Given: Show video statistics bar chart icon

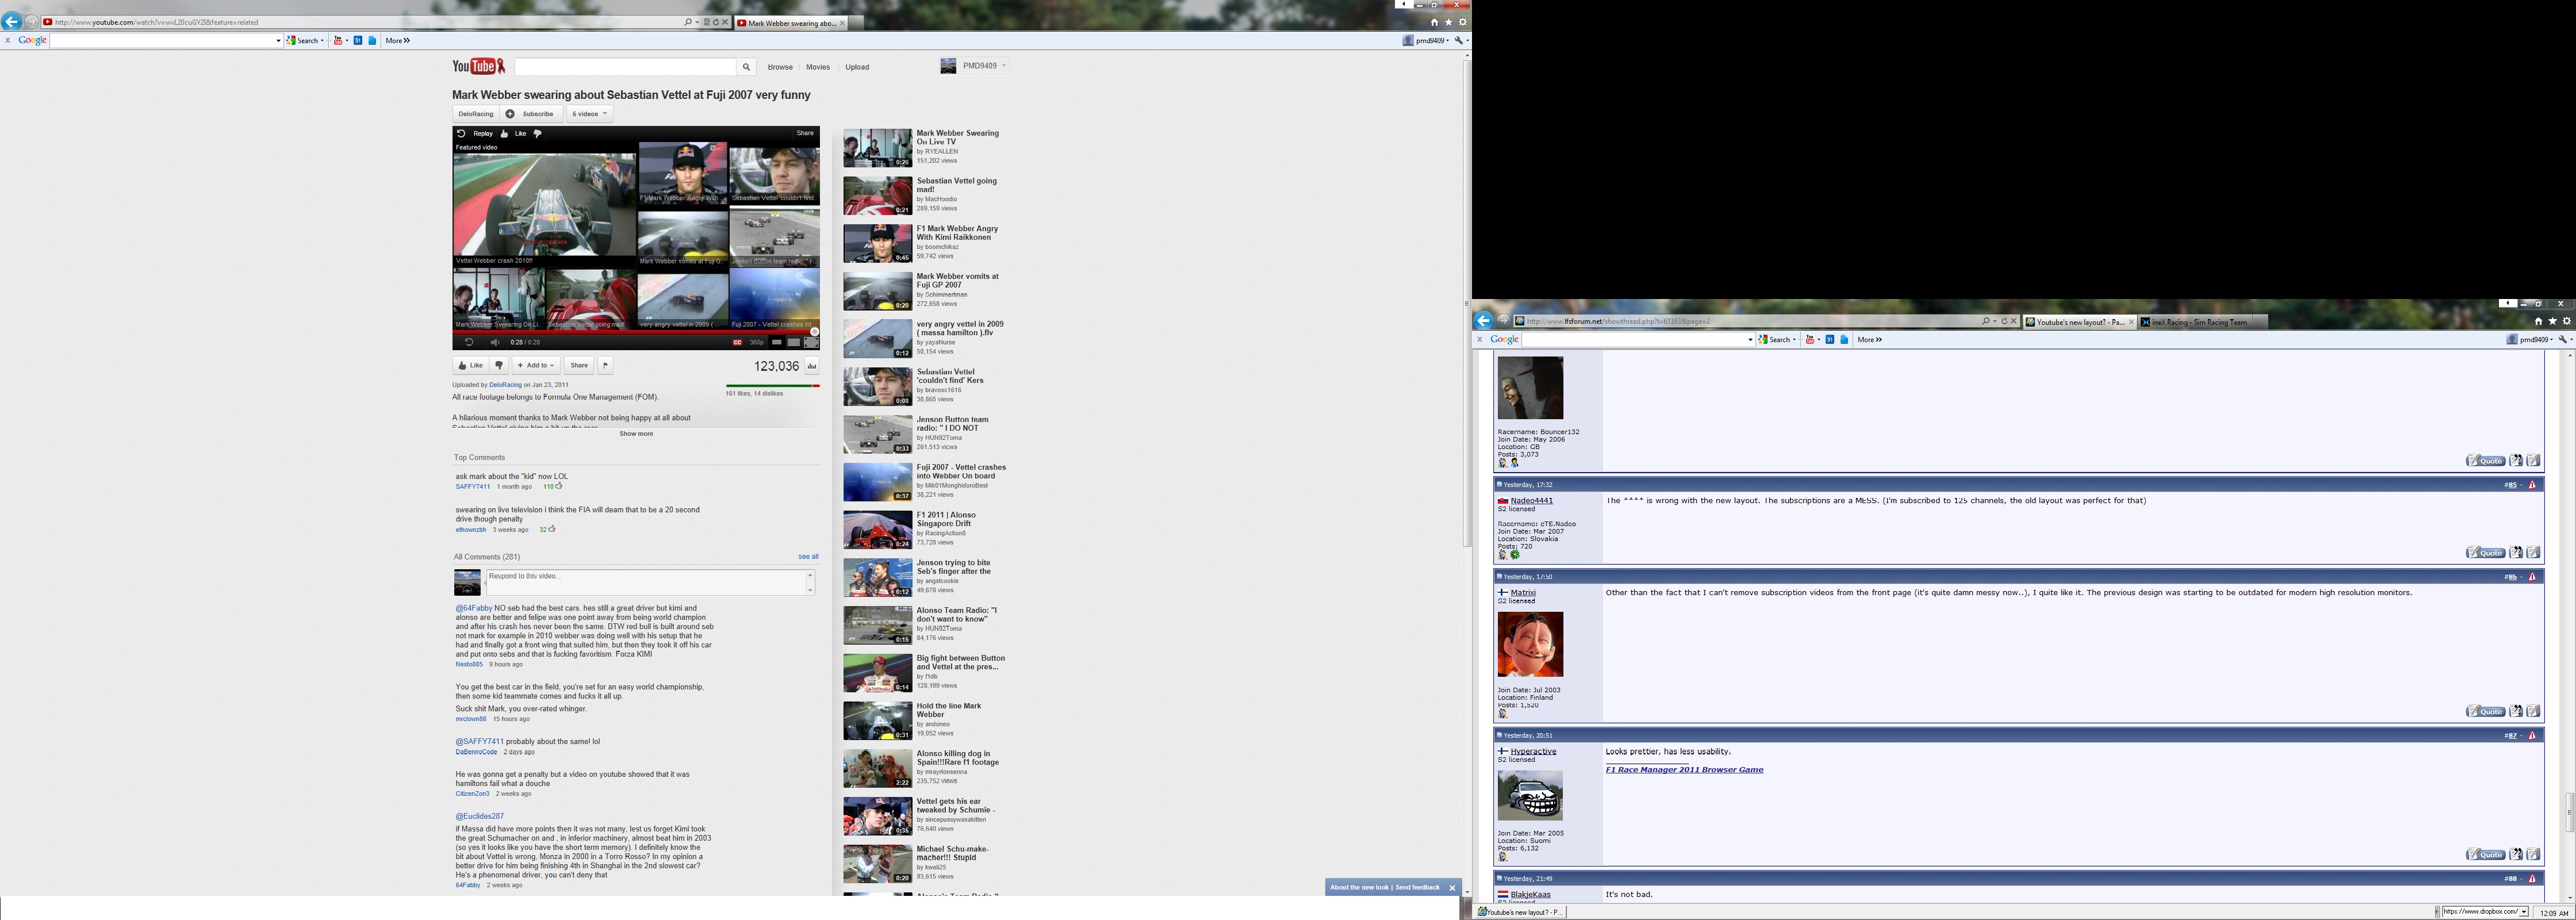Looking at the screenshot, I should click(x=811, y=366).
